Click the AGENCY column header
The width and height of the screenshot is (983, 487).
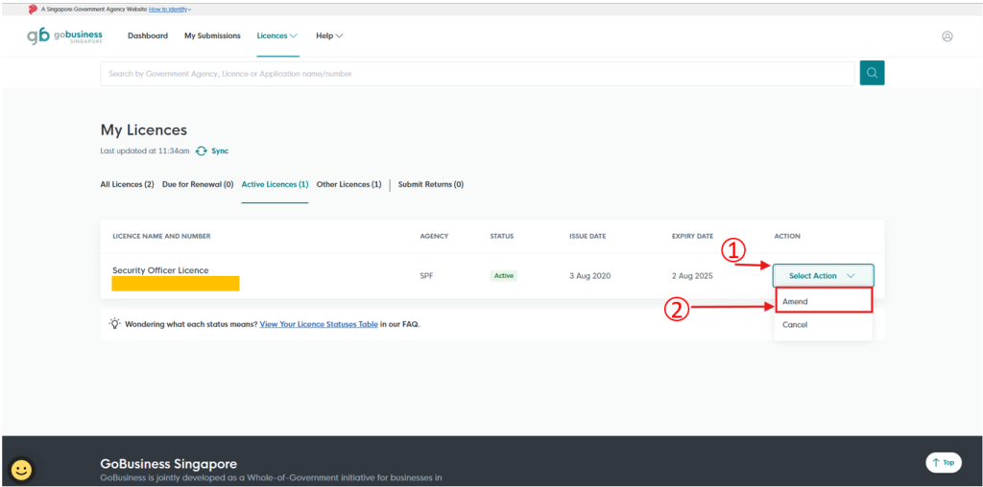coord(434,236)
